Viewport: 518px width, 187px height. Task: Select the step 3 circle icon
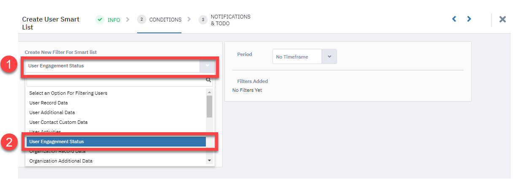[x=203, y=20]
